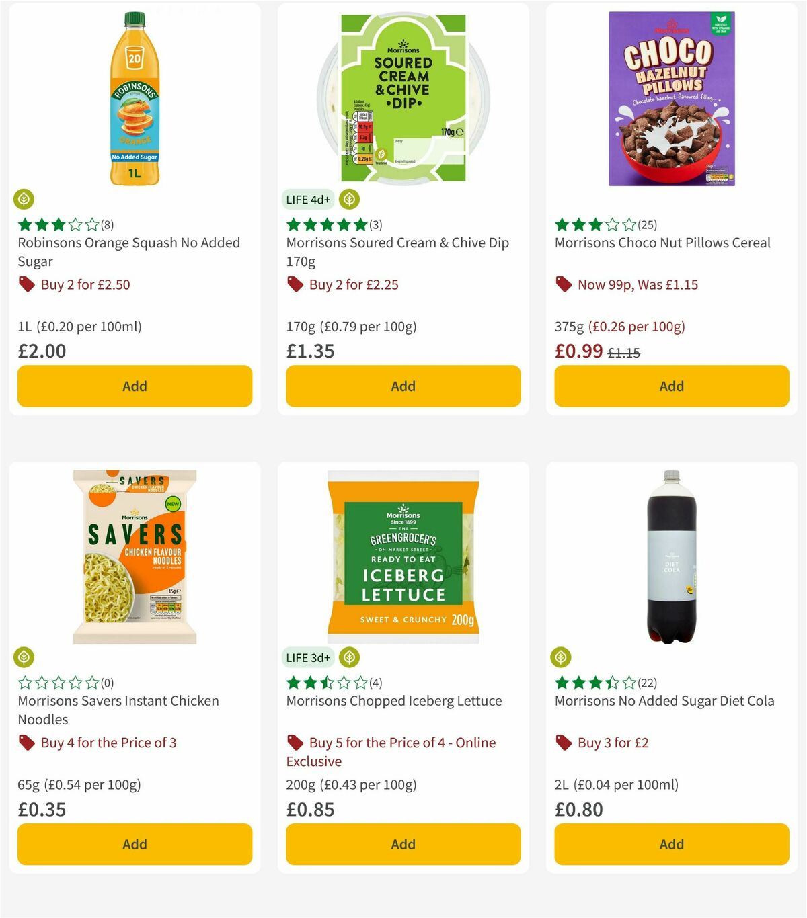This screenshot has height=918, width=807.
Task: Click the leaf icon on Savers Instant Chicken Noodles
Action: pyautogui.click(x=25, y=657)
